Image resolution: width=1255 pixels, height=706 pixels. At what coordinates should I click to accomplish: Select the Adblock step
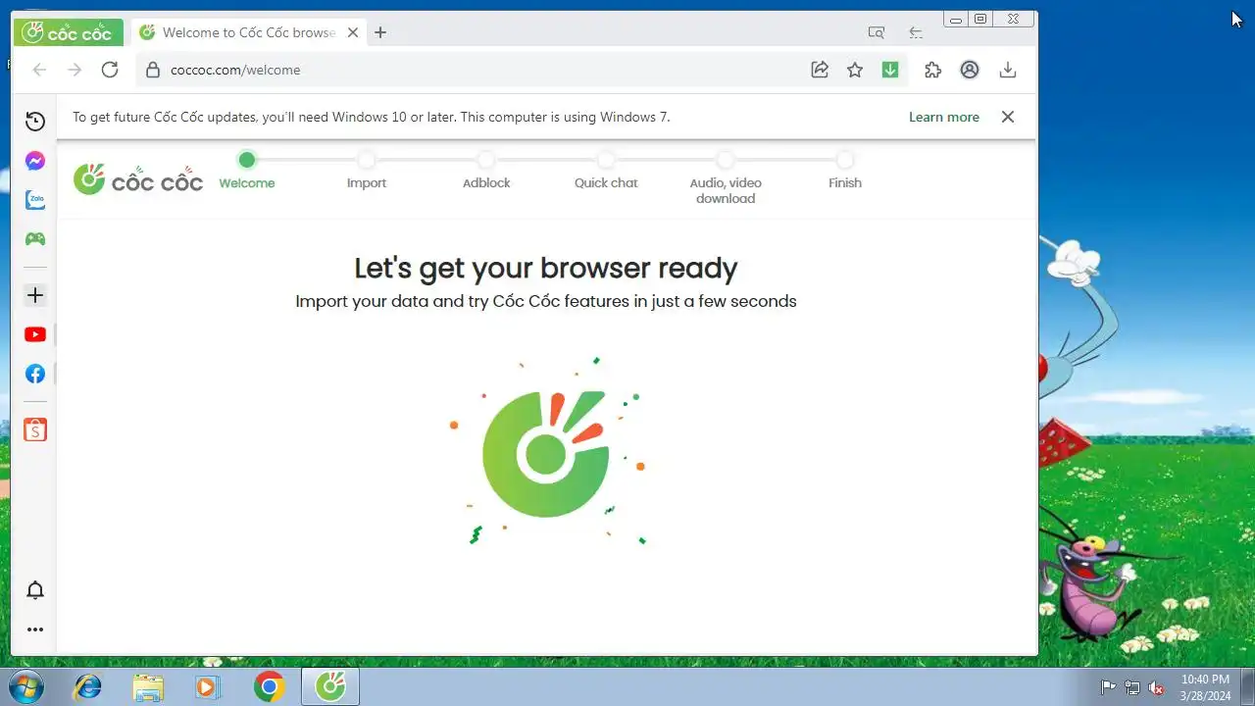486,171
